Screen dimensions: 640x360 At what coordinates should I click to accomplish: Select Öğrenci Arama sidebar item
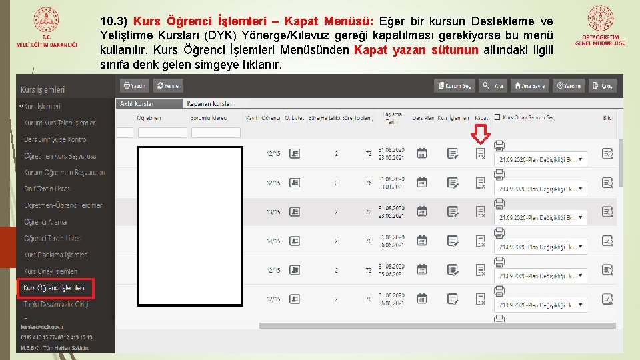[45, 222]
